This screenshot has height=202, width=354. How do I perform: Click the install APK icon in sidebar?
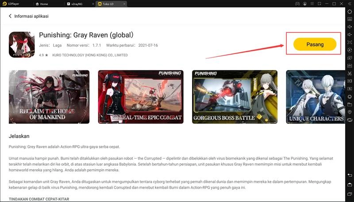(350, 66)
